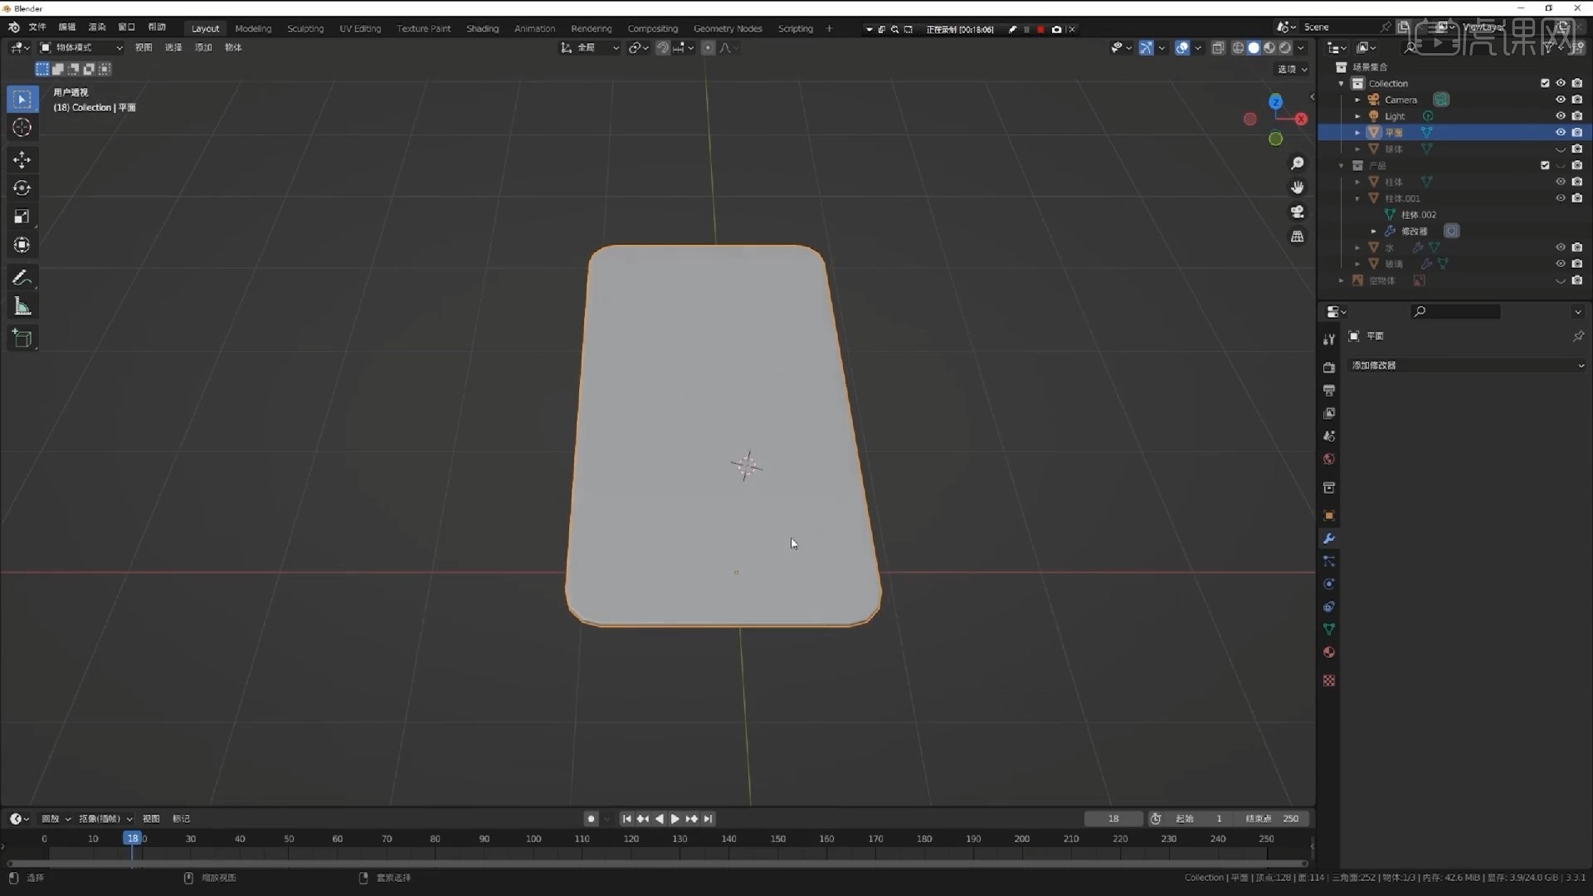1593x896 pixels.
Task: Jump to the animation start frame
Action: coord(626,819)
